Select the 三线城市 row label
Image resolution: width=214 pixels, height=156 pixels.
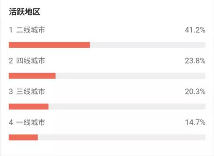tap(31, 91)
